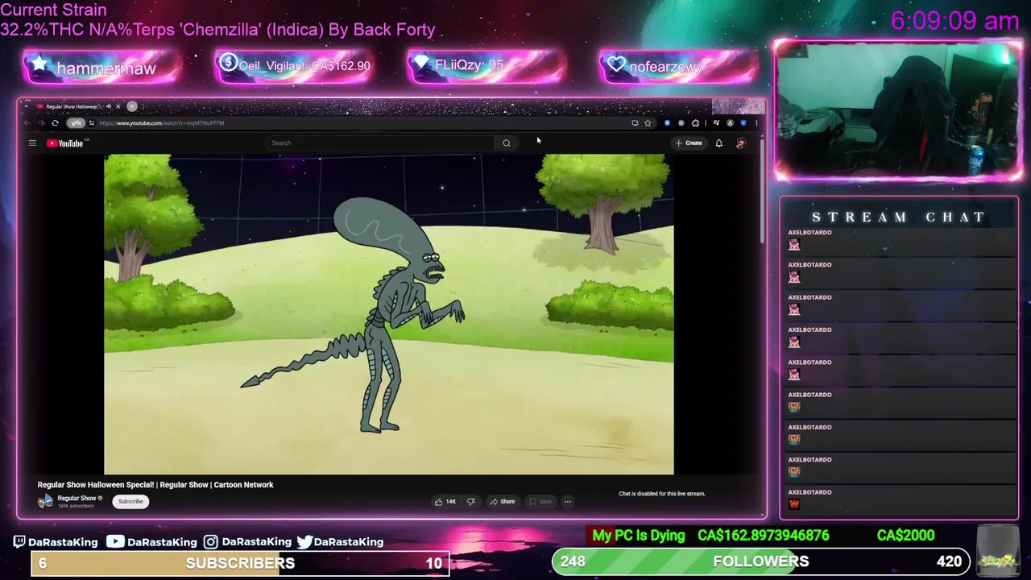1031x580 pixels.
Task: Open more actions ellipsis under video
Action: tap(567, 501)
